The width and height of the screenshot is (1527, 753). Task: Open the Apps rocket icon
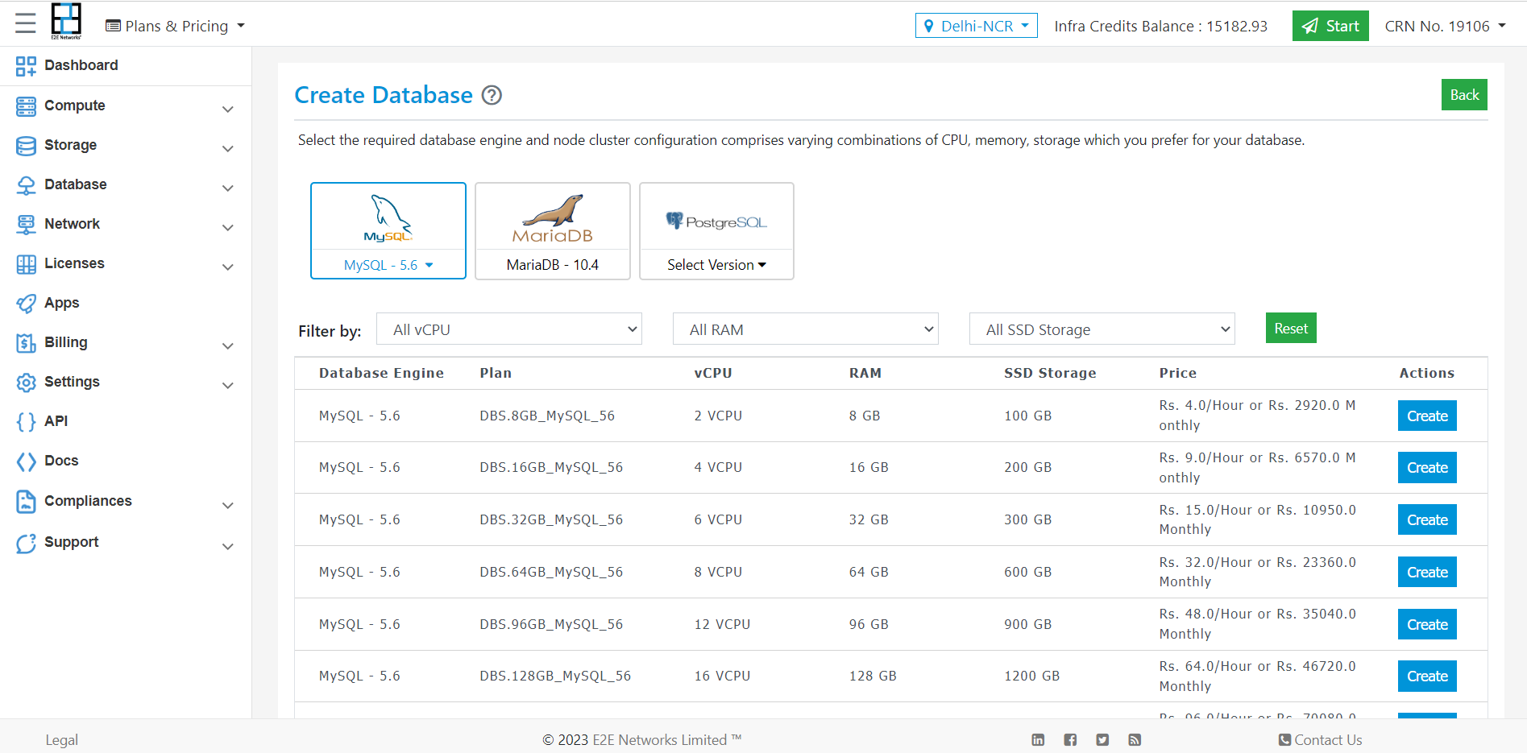point(26,304)
